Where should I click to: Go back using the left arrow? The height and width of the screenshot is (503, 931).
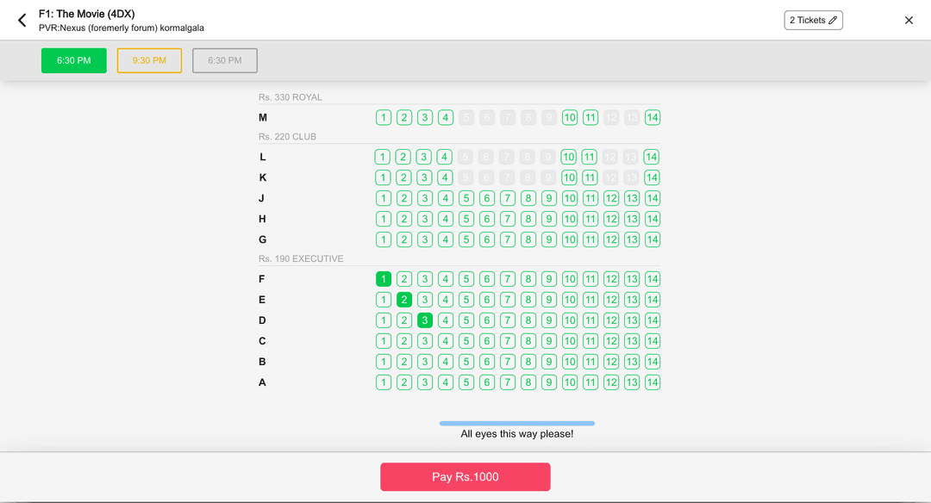click(22, 21)
